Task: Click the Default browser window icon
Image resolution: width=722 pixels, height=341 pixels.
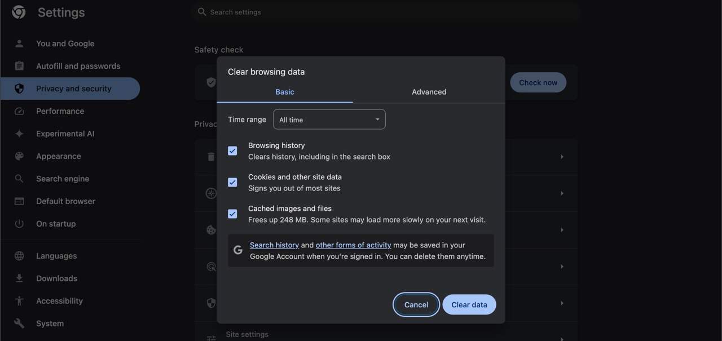Action: tap(19, 201)
